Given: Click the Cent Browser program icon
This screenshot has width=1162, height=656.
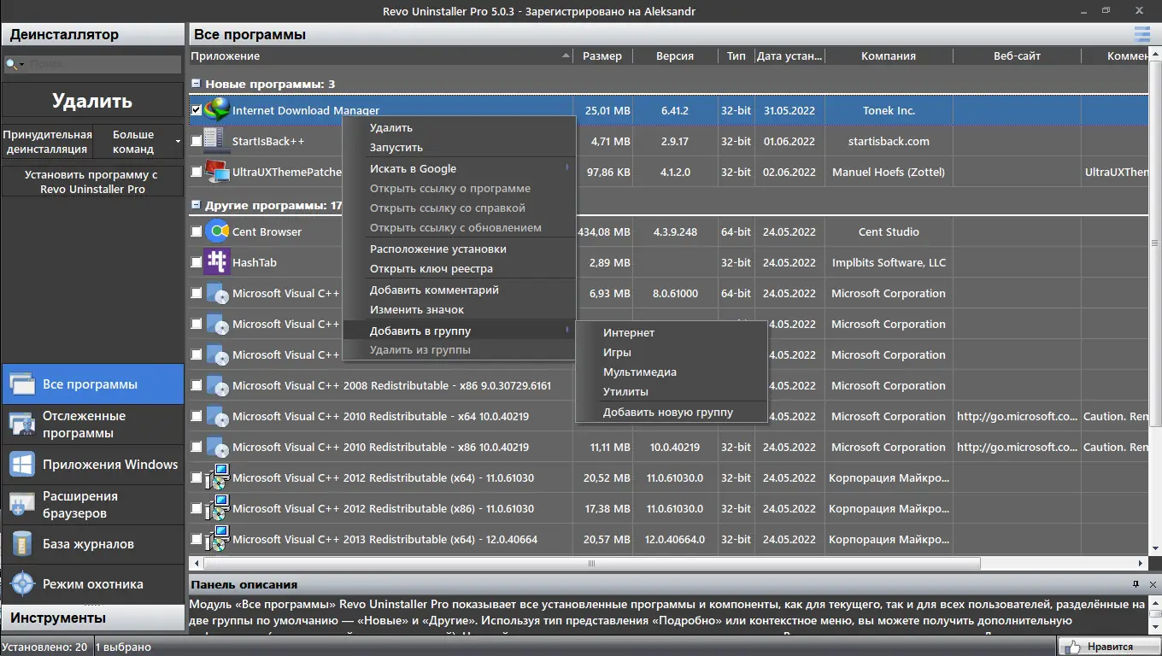Looking at the screenshot, I should [218, 231].
